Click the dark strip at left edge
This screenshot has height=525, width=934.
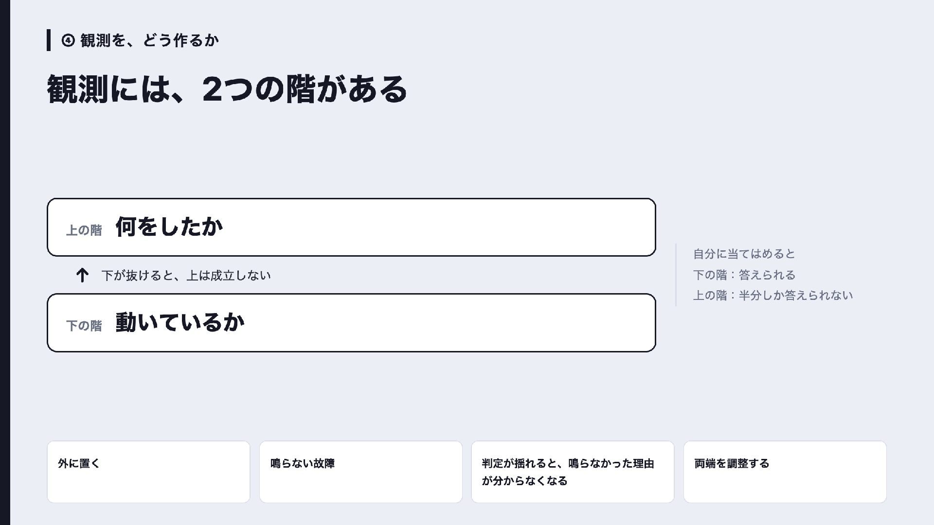5,262
